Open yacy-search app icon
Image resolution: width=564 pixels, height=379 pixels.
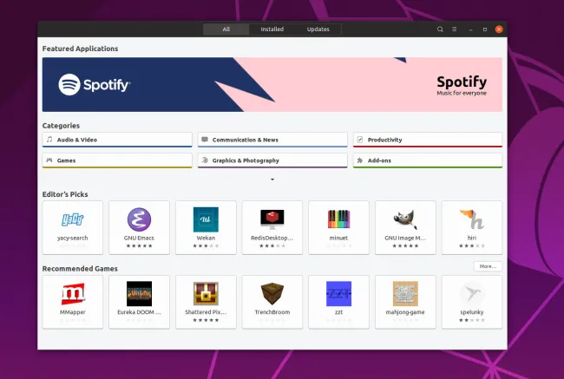[73, 219]
